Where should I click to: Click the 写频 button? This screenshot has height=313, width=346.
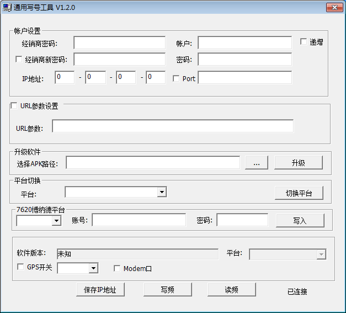(x=168, y=290)
